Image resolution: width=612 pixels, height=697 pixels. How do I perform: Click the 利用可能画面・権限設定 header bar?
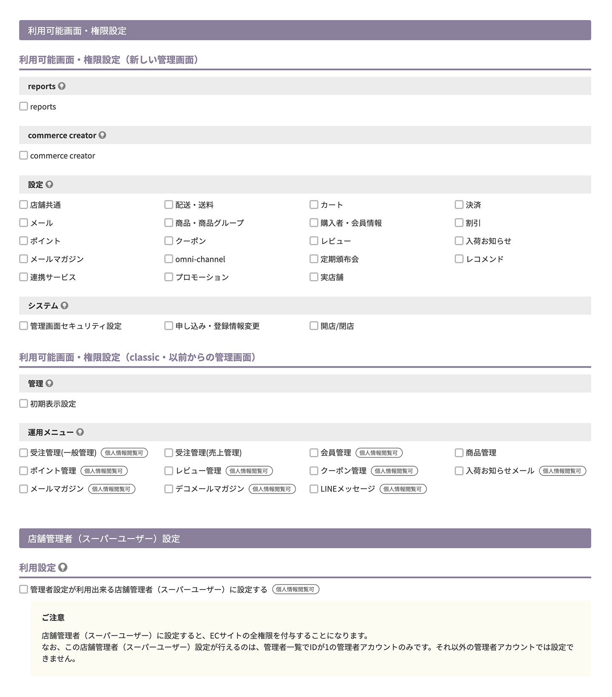click(305, 30)
